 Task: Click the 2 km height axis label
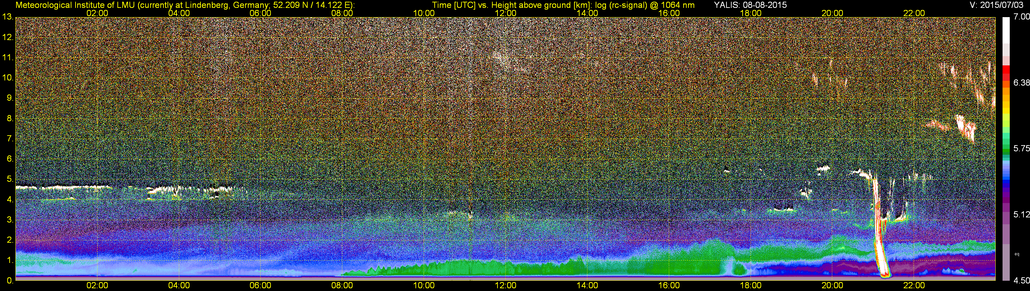tap(10, 240)
